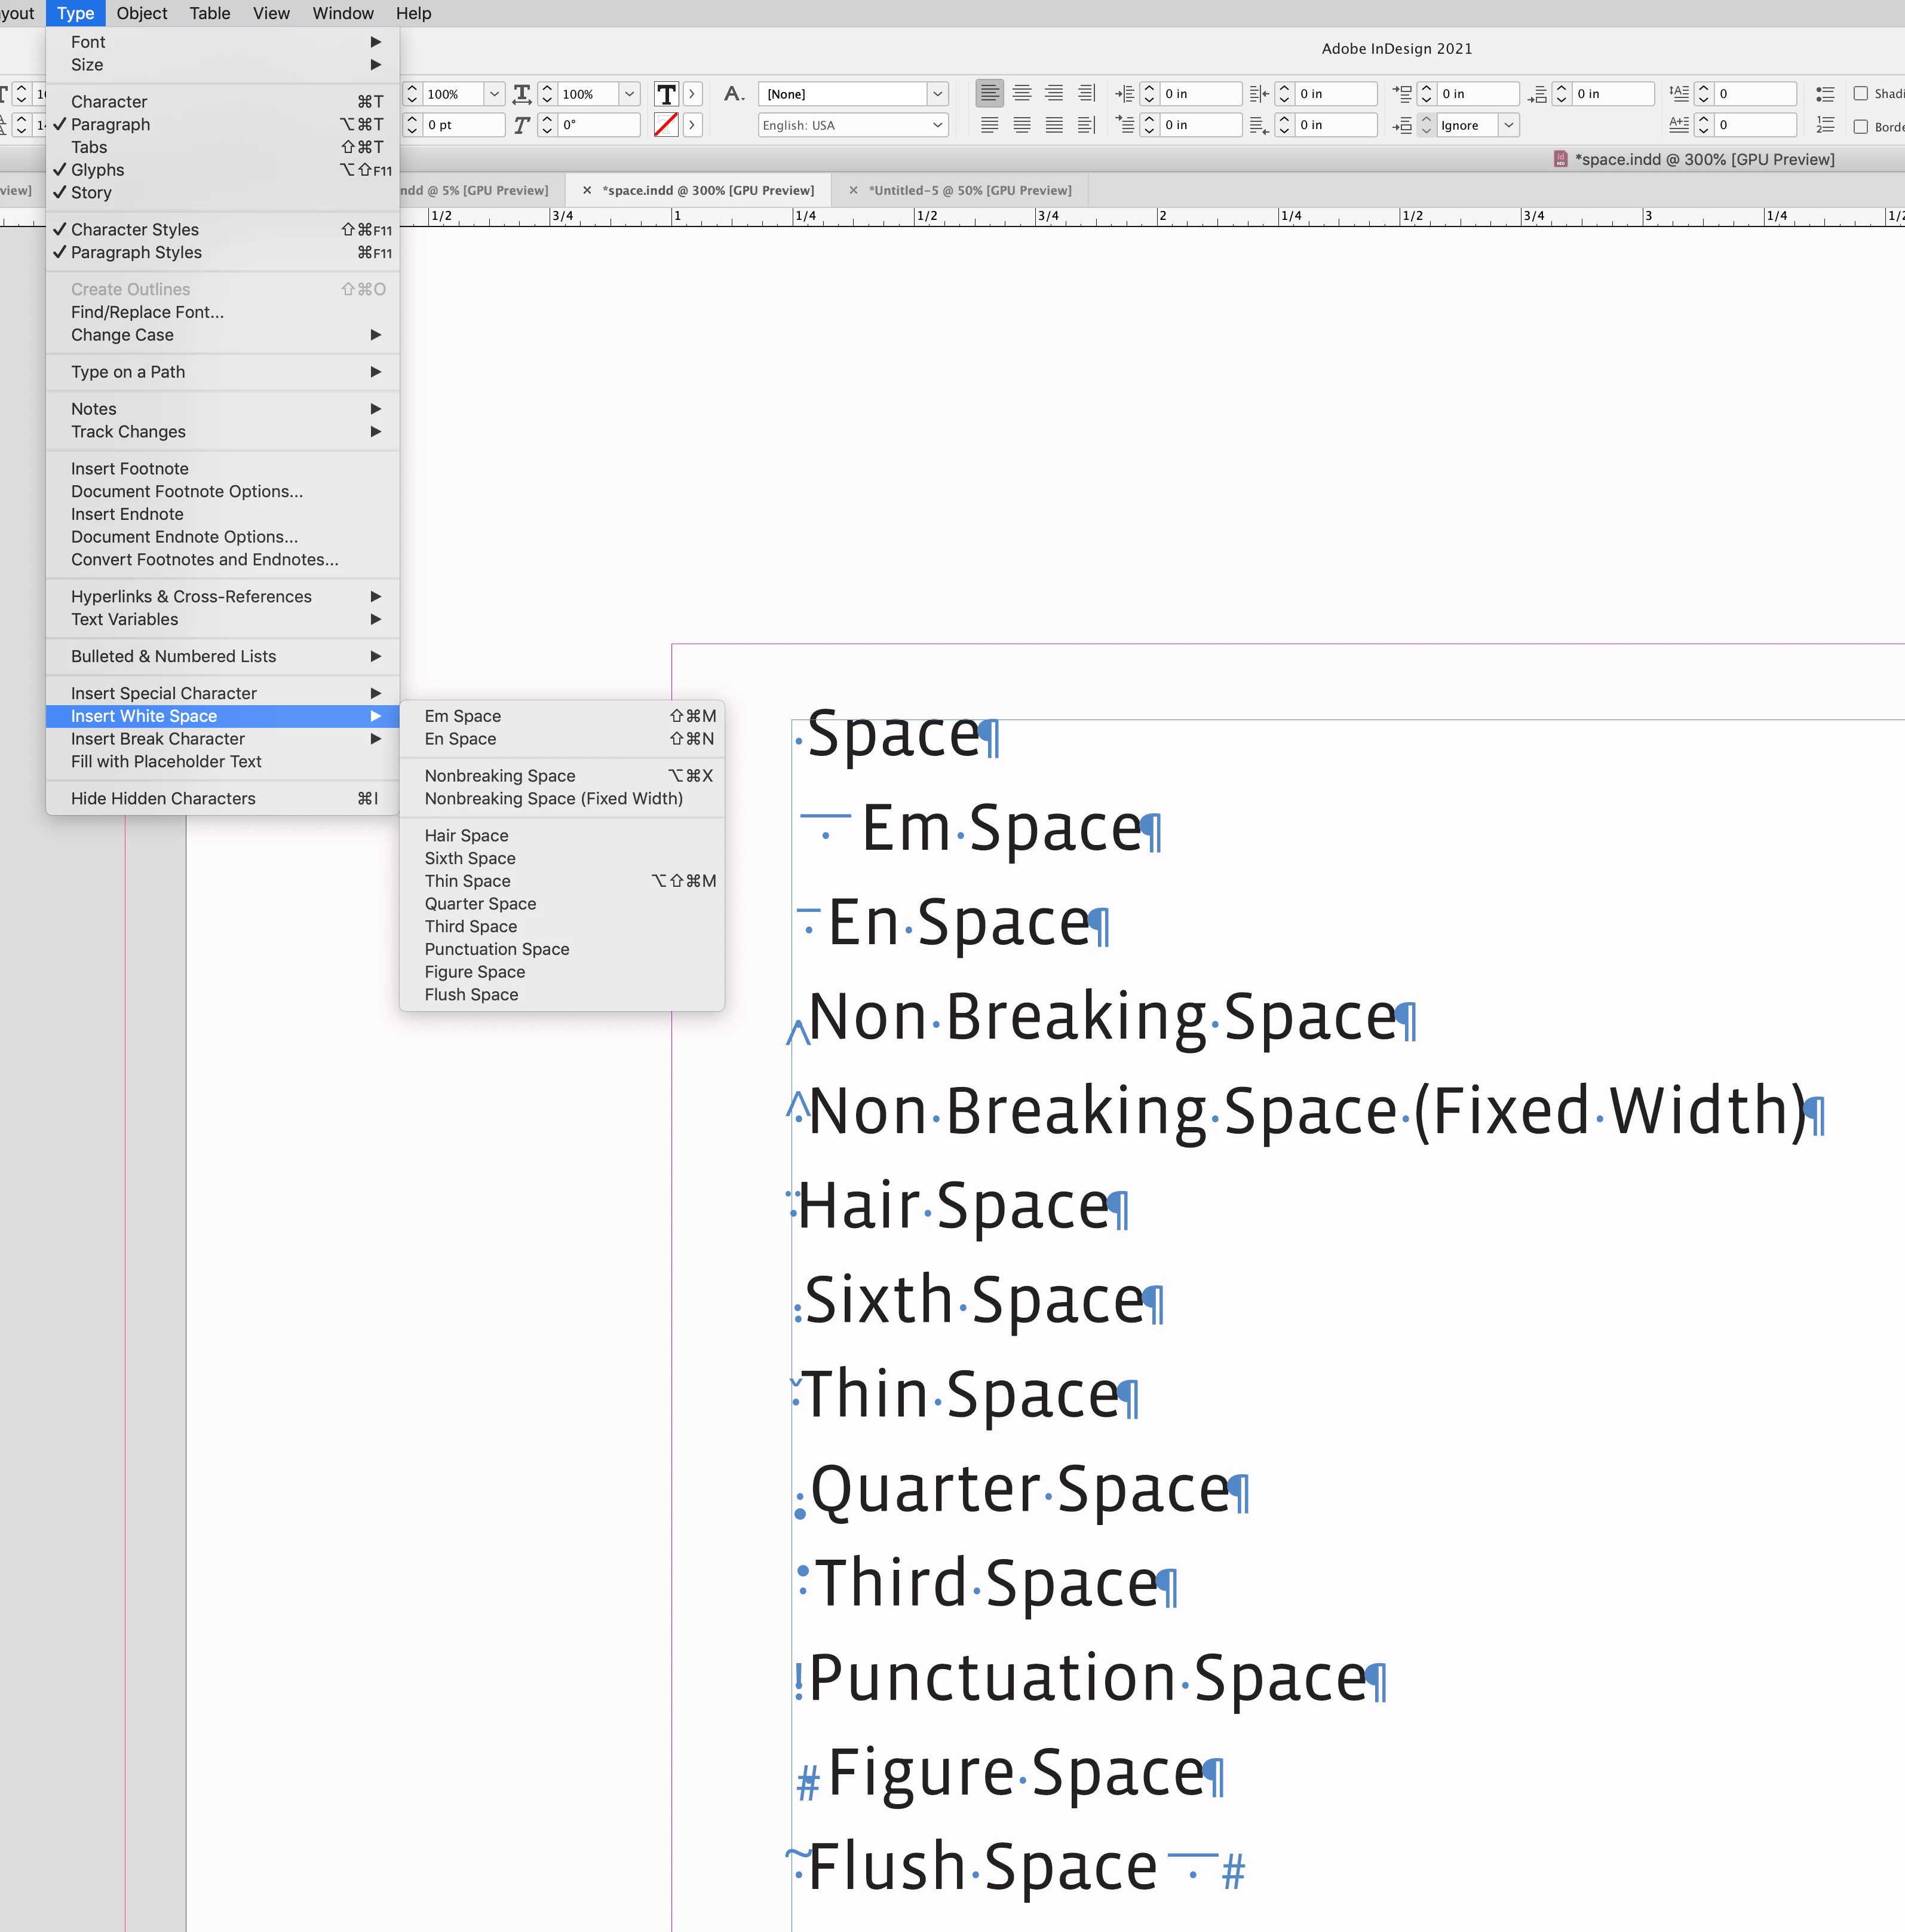Open the Ignore span columns dropdown
This screenshot has width=1905, height=1932.
[x=1508, y=125]
